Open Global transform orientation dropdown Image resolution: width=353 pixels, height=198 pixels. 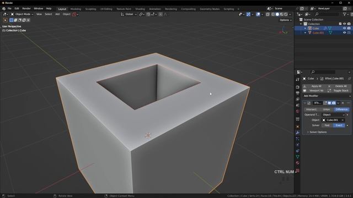(x=129, y=14)
